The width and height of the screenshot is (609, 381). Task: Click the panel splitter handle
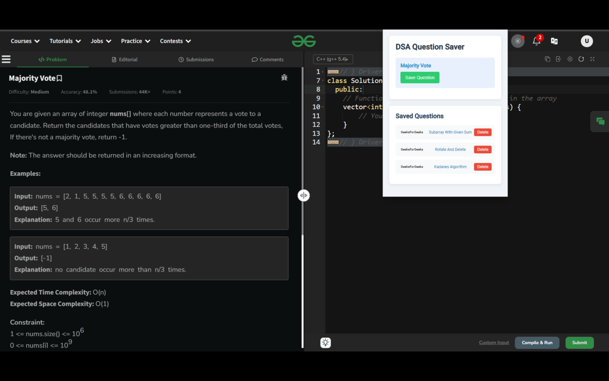click(304, 195)
